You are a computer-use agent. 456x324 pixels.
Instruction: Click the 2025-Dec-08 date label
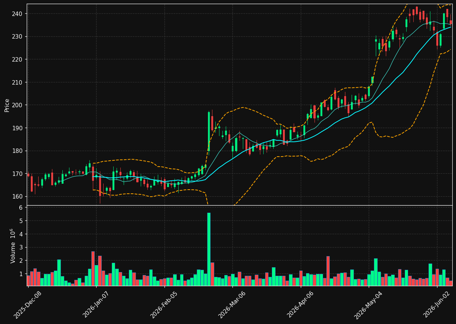click(27, 305)
